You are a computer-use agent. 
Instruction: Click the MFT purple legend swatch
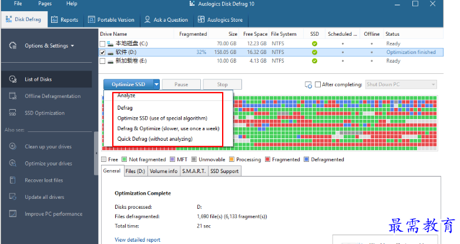point(172,160)
